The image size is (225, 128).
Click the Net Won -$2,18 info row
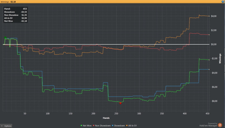click(x=15, y=21)
